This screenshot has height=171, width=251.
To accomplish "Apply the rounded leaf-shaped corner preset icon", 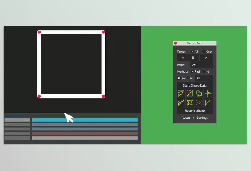I will [181, 94].
